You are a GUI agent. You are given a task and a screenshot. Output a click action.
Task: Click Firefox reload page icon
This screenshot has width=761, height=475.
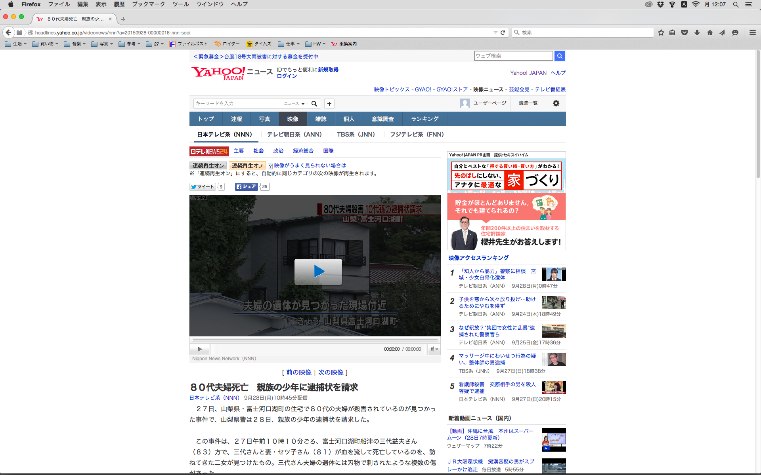[503, 32]
